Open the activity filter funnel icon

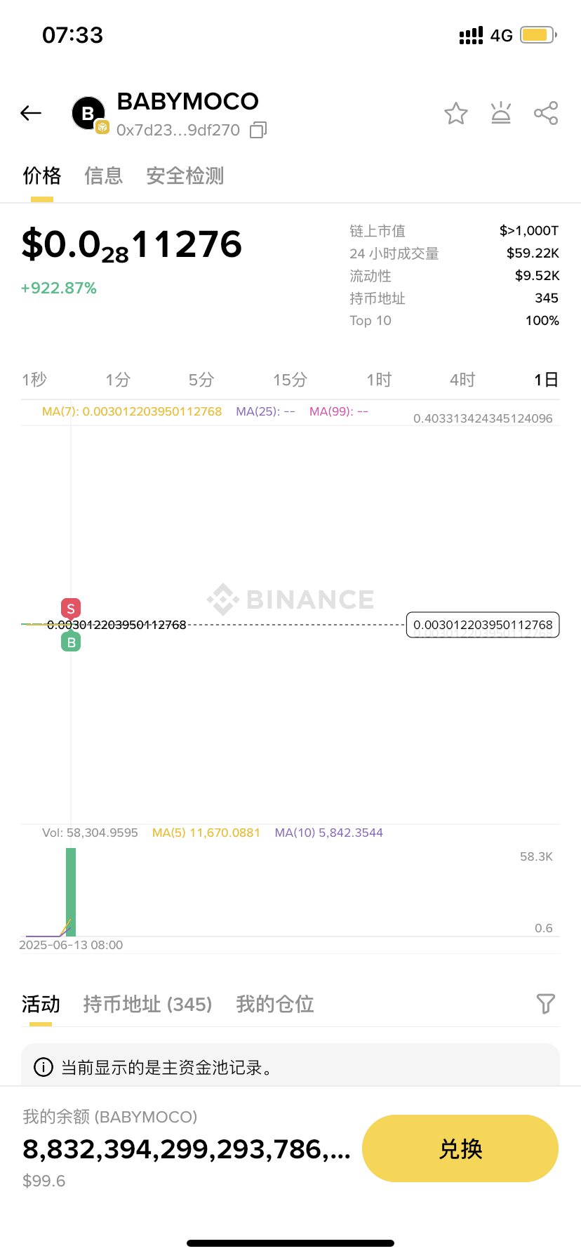(545, 1004)
